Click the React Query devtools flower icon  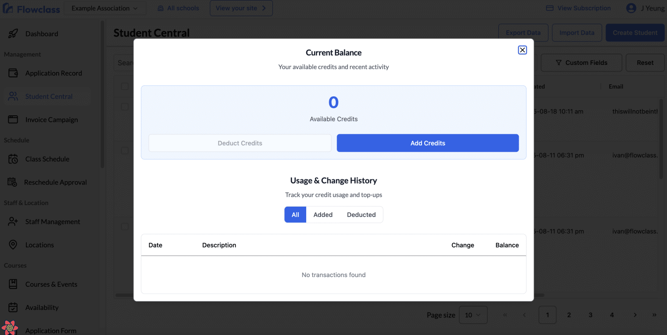[10, 327]
